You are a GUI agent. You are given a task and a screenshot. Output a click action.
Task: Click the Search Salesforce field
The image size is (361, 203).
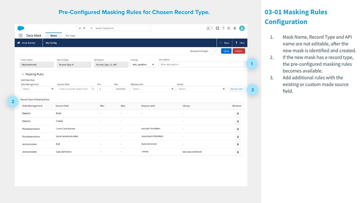click(x=119, y=28)
